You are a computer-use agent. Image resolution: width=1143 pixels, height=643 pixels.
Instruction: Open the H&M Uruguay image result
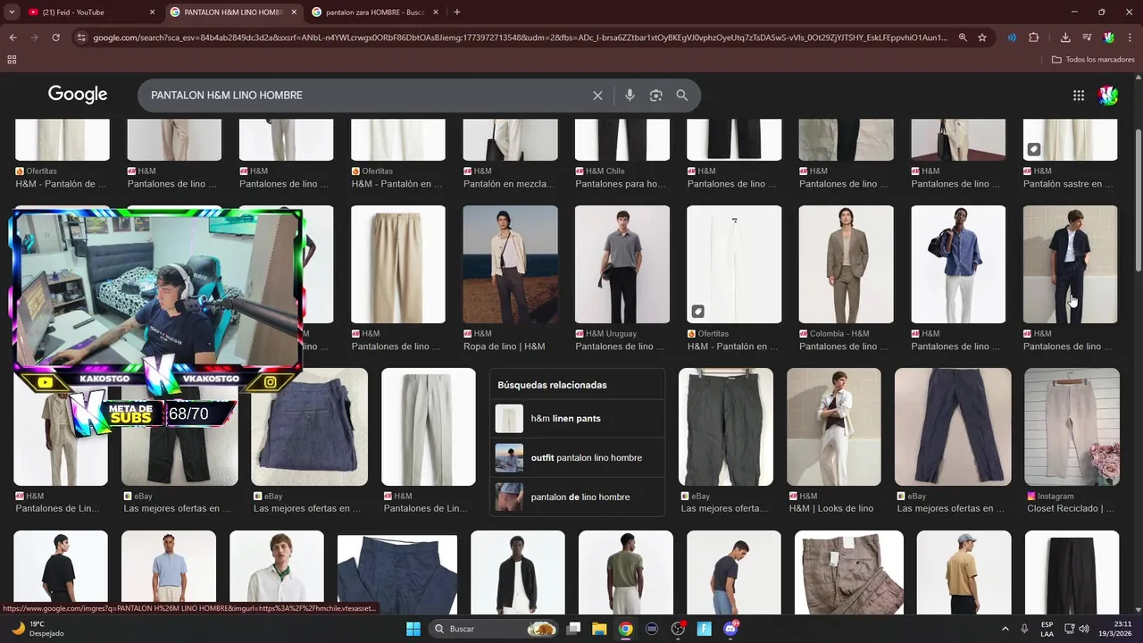[622, 264]
